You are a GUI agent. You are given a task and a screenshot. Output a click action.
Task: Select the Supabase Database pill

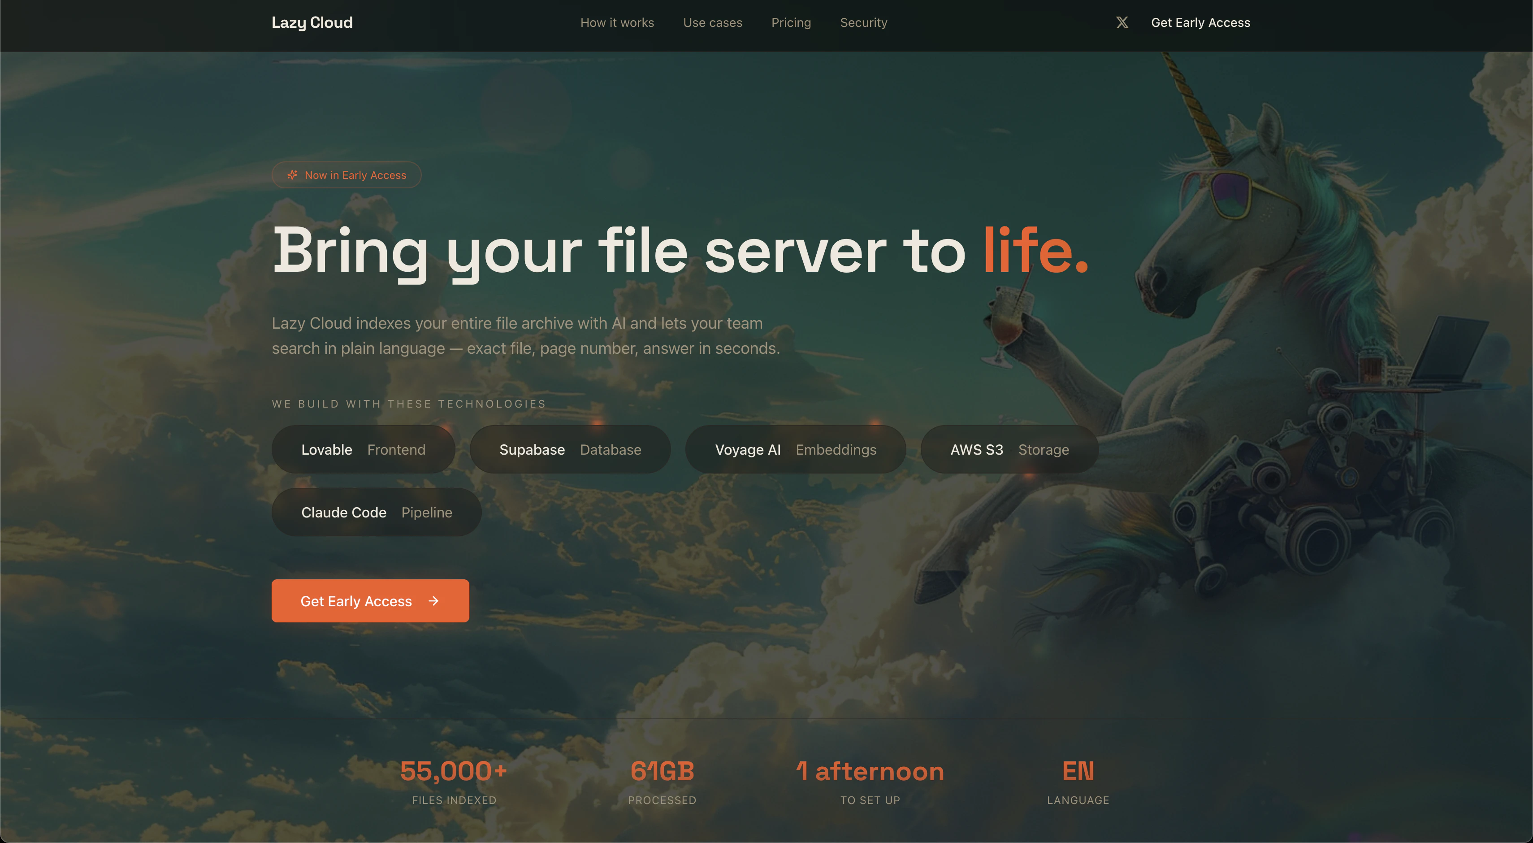click(570, 449)
